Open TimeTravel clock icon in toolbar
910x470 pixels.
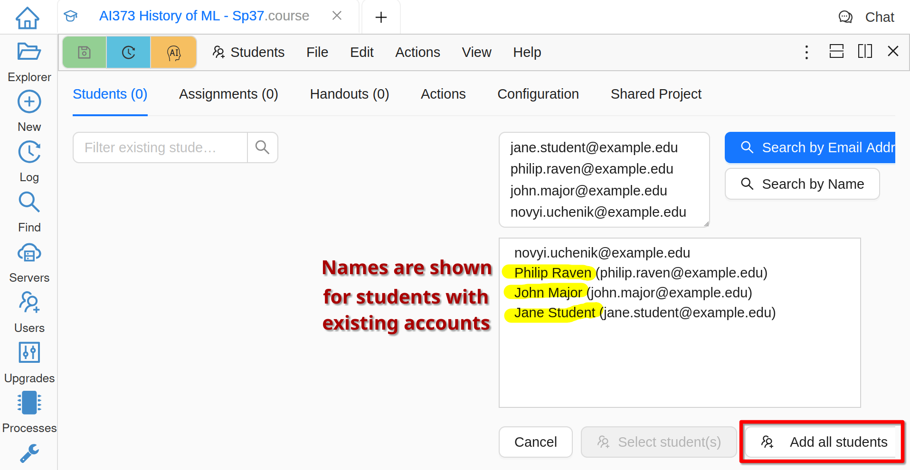pyautogui.click(x=128, y=52)
